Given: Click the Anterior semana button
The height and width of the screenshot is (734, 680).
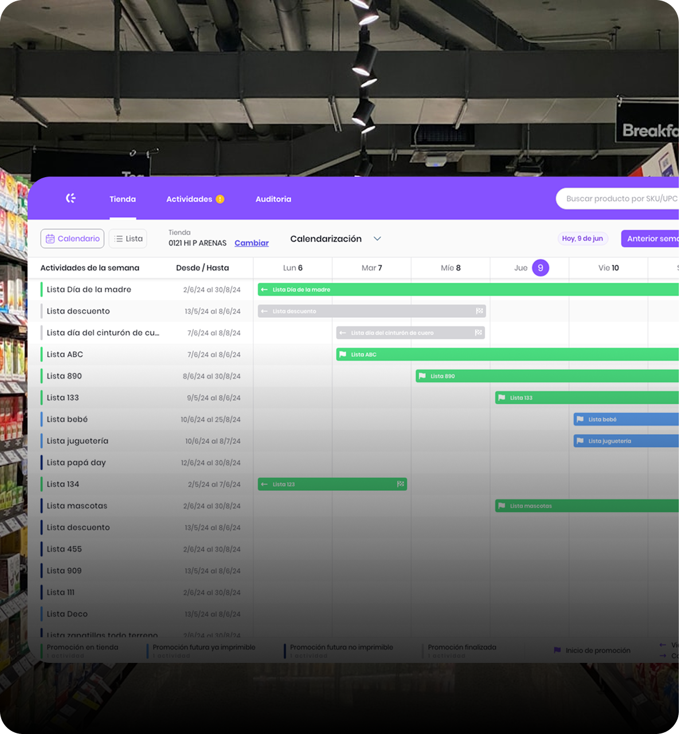Looking at the screenshot, I should tap(651, 239).
